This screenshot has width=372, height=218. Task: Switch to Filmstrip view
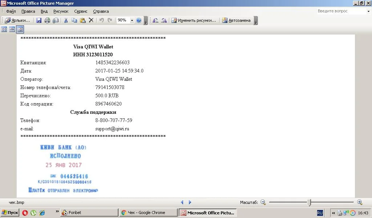pyautogui.click(x=12, y=29)
